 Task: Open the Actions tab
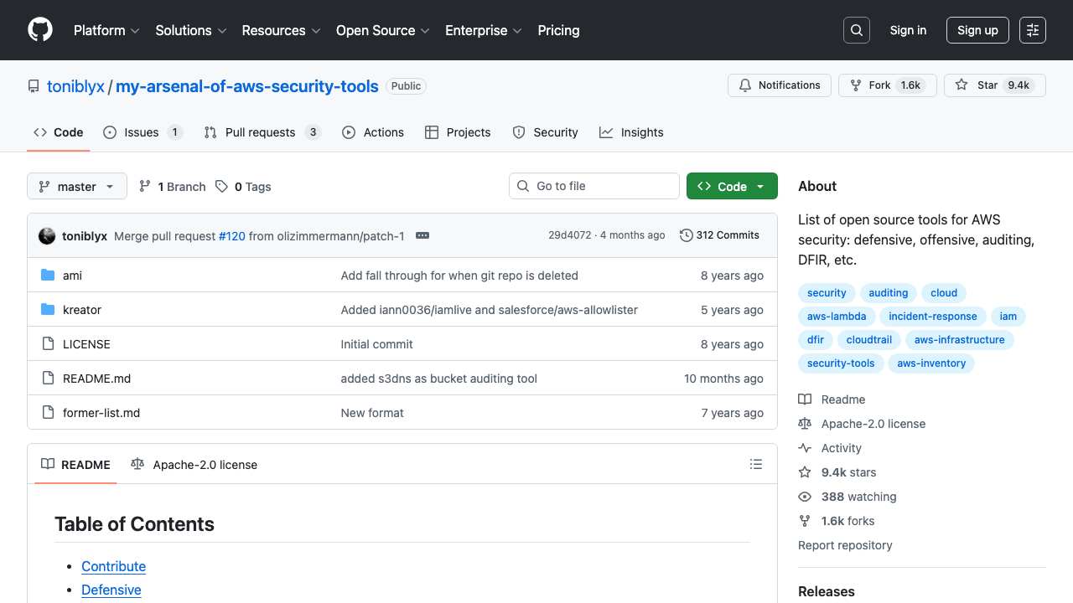[373, 132]
